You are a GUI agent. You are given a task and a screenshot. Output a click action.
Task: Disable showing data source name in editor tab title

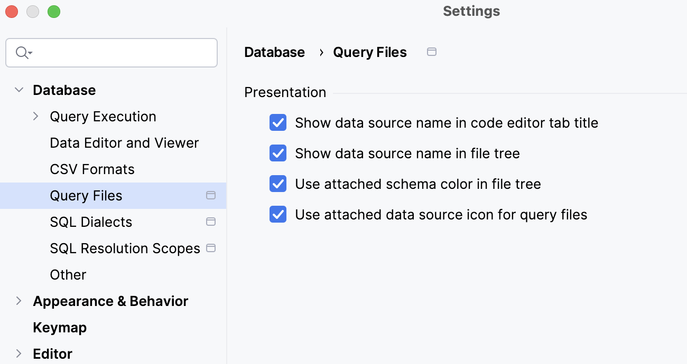tap(277, 122)
